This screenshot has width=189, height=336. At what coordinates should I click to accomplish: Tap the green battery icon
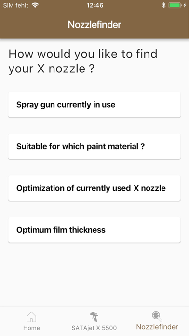[175, 5]
